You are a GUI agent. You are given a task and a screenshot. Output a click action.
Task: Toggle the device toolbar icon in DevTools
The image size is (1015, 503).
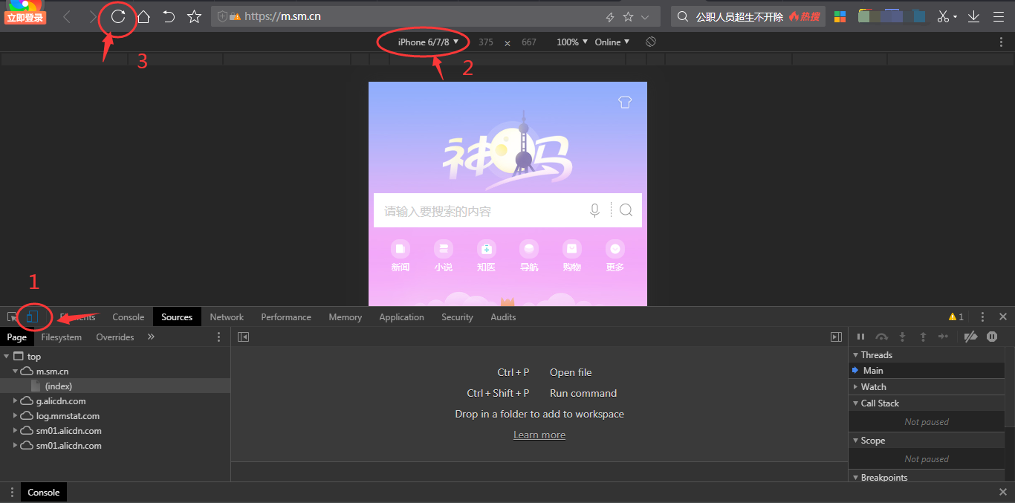[x=32, y=317]
